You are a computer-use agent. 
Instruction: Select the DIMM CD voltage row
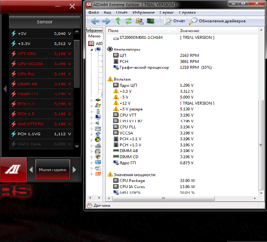pos(182,157)
